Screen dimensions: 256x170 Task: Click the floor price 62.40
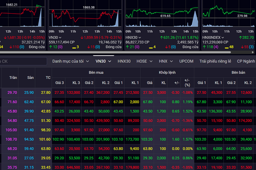click(x=29, y=102)
